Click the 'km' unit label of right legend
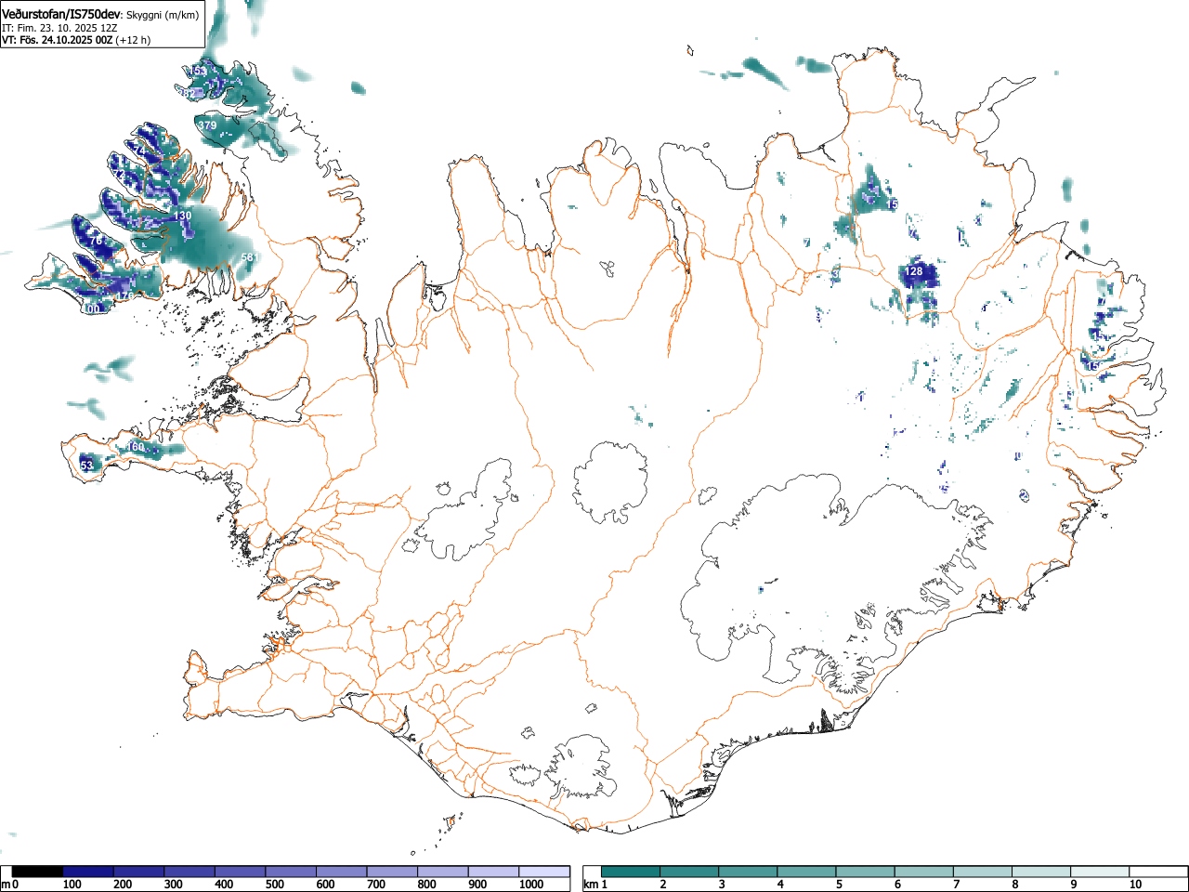This screenshot has height=892, width=1189. click(x=591, y=885)
